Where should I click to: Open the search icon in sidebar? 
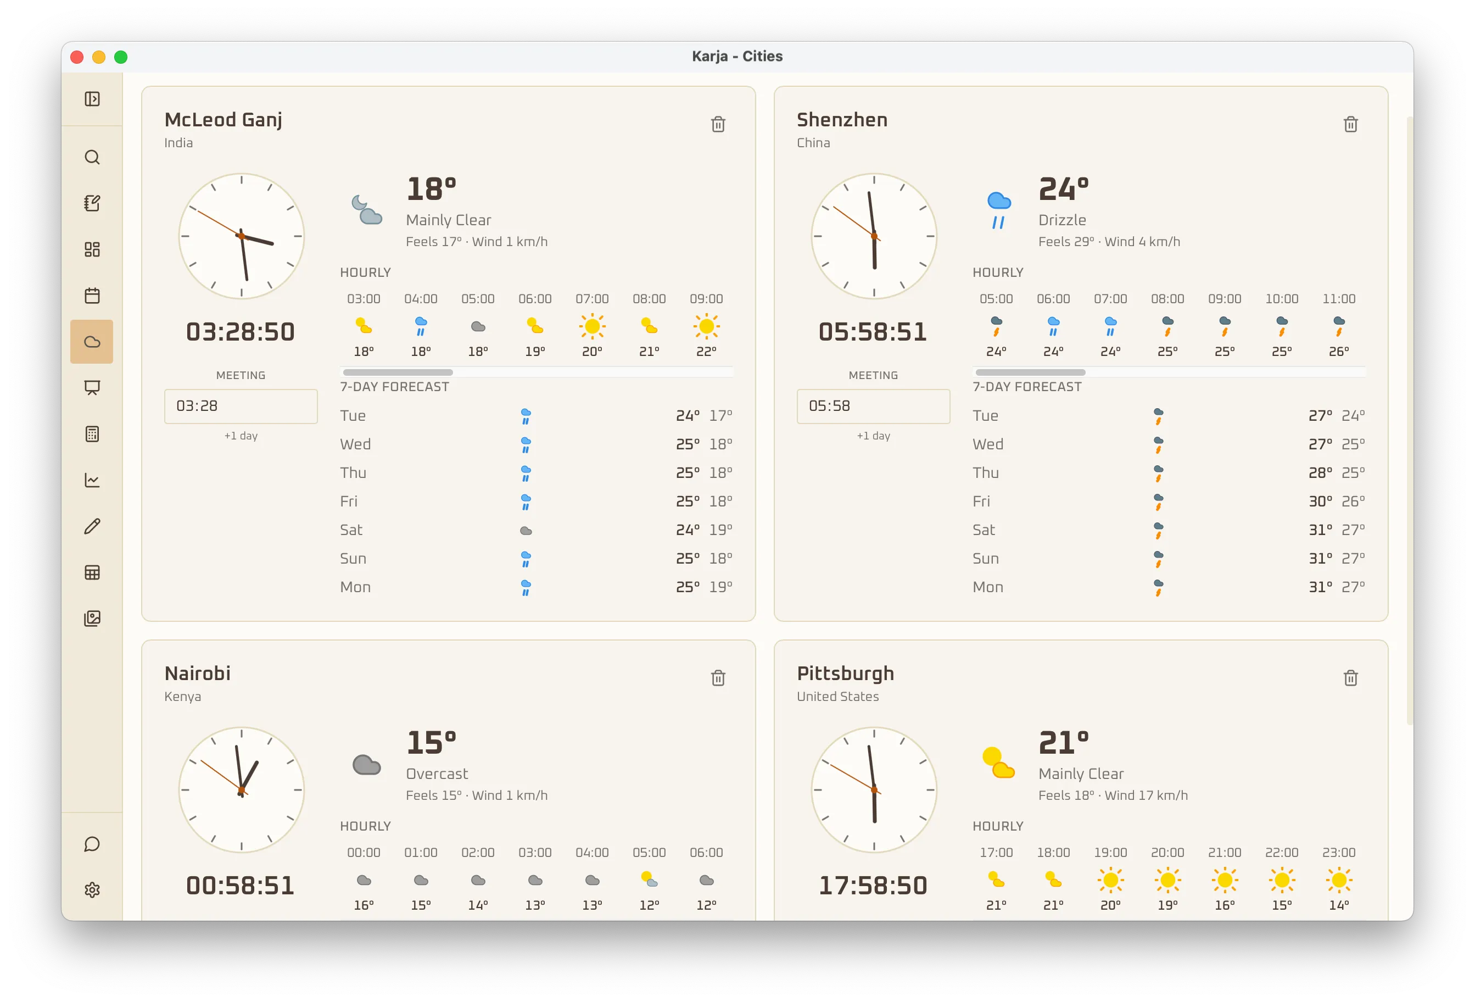tap(92, 157)
